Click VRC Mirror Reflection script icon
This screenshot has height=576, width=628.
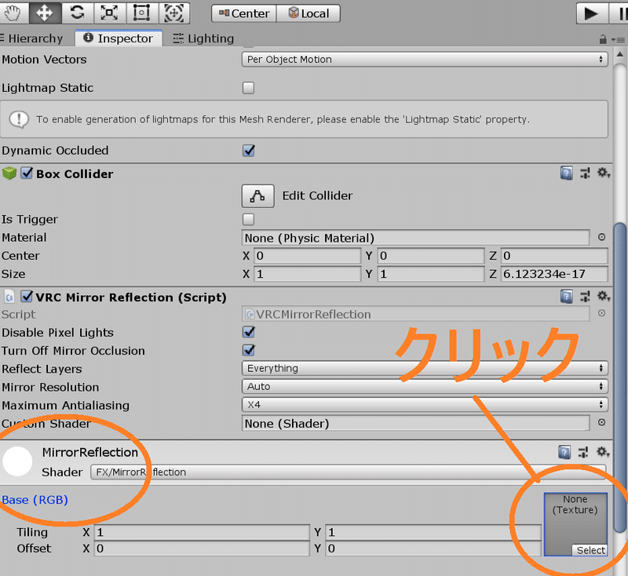click(x=9, y=297)
